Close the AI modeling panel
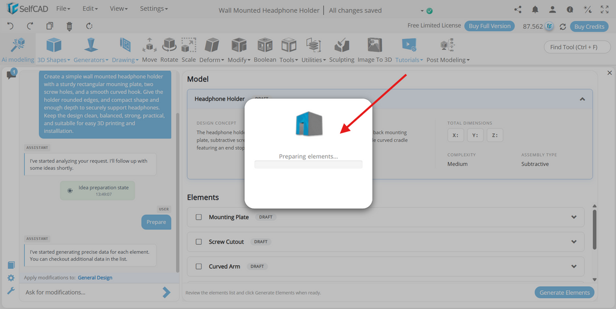Screen dimensions: 616x309 610,73
